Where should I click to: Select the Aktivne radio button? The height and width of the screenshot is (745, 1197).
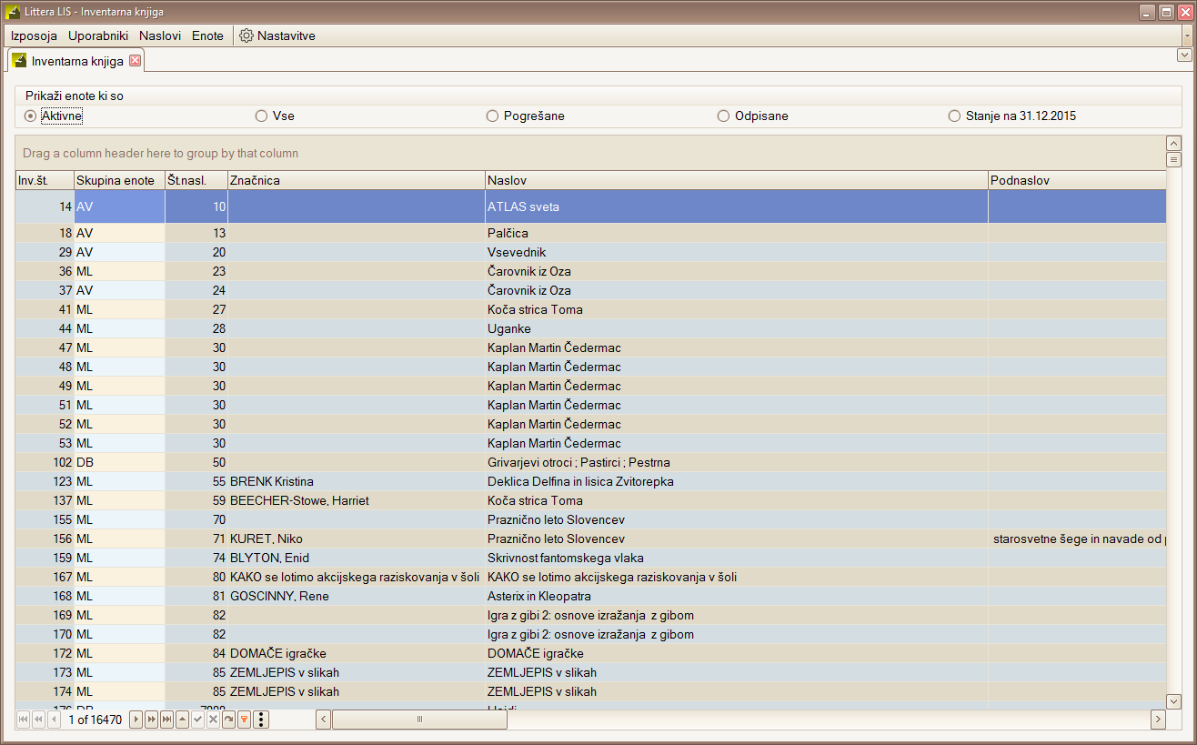point(30,116)
